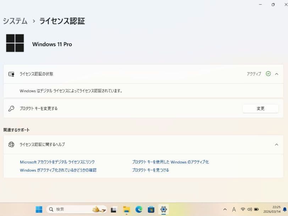Image resolution: width=288 pixels, height=216 pixels.
Task: Click the Settings gear taskbar icon
Action: point(163,209)
